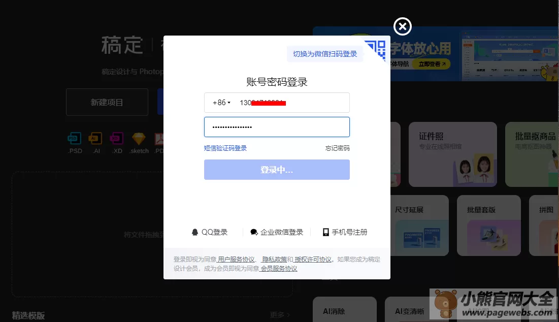
Task: Open the 授权许可协议 link
Action: [x=313, y=259]
